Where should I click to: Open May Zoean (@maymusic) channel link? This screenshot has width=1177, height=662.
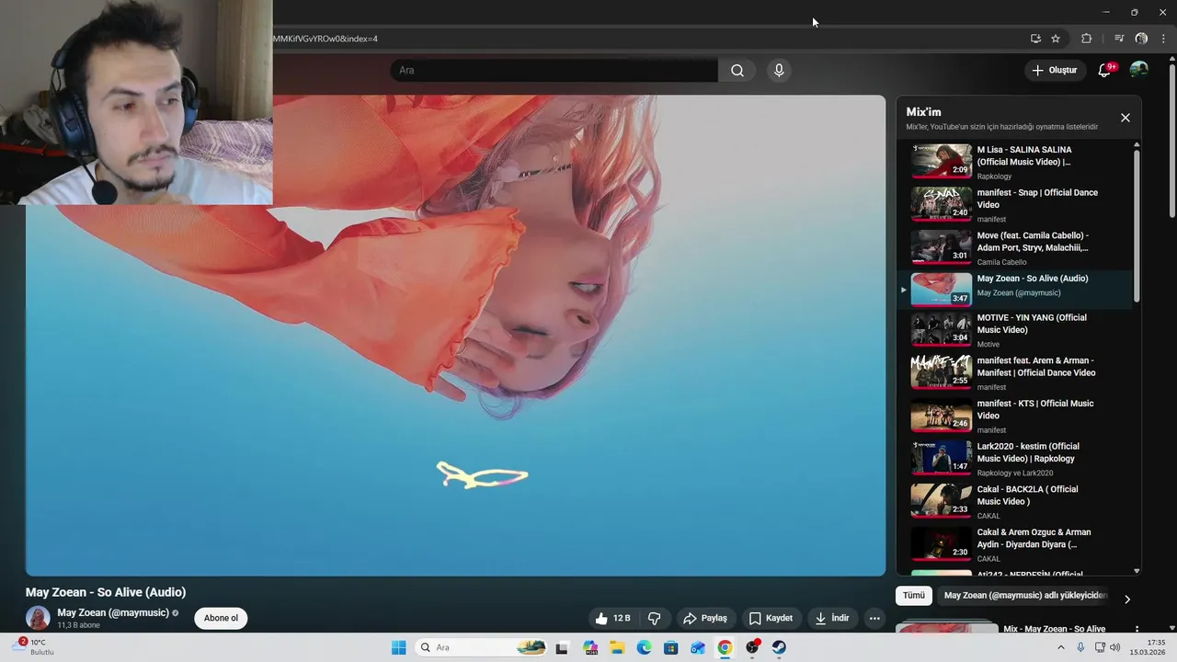coord(113,612)
